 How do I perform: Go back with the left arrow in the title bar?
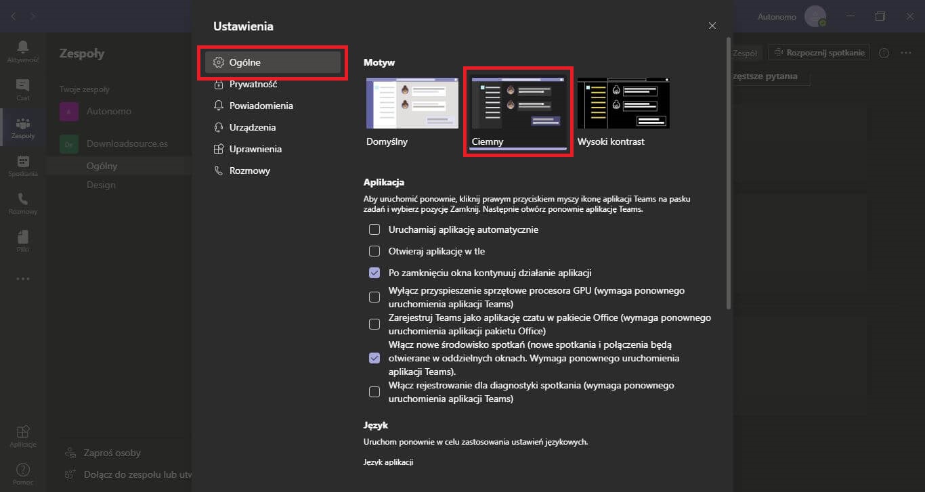point(14,16)
